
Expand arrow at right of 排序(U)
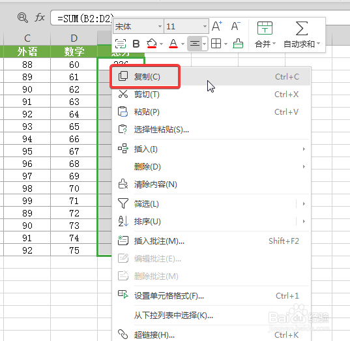click(304, 221)
